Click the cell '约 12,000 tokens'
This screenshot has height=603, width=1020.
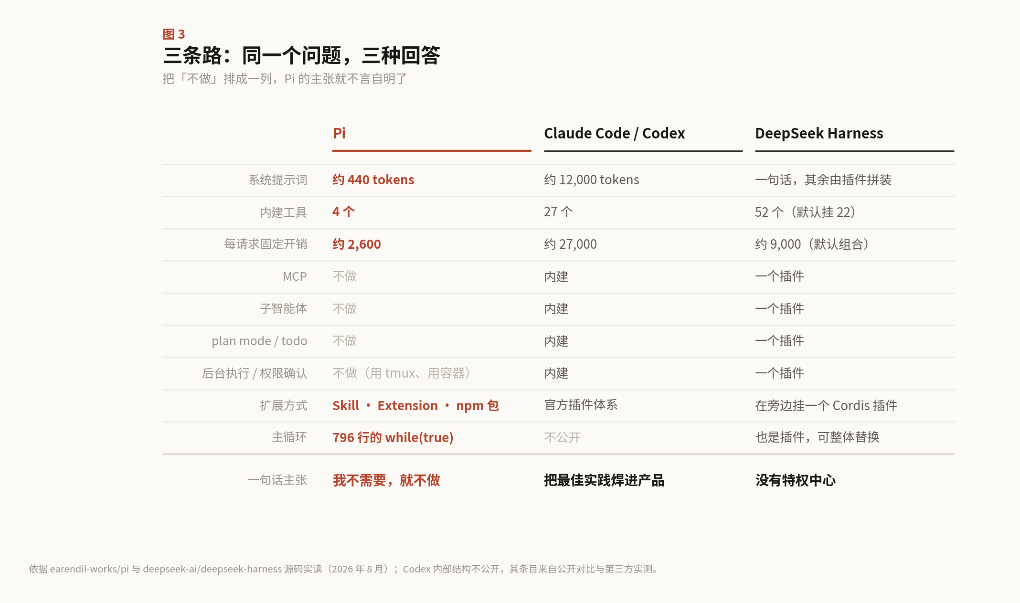[x=591, y=180]
